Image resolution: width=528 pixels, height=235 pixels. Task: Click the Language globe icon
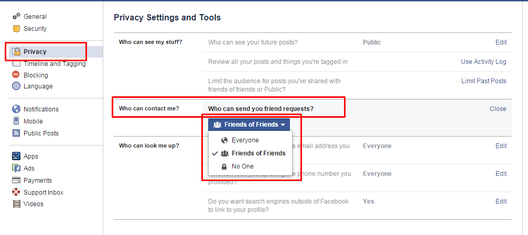16,86
